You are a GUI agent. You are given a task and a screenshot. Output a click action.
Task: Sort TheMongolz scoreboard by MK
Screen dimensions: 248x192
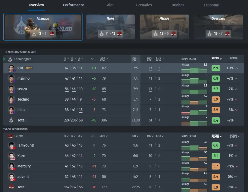coord(150,59)
